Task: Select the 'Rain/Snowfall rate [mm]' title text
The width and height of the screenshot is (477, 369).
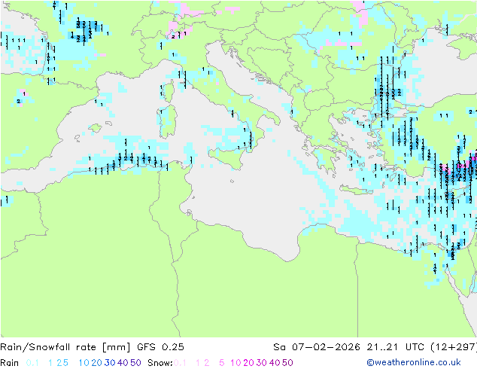Action: point(65,347)
